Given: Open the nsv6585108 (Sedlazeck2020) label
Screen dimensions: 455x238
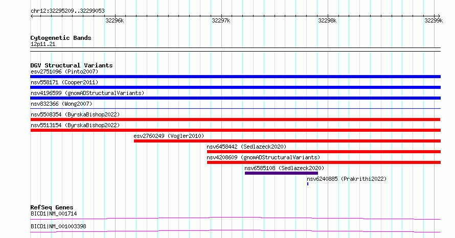Looking at the screenshot, I should 284,168.
